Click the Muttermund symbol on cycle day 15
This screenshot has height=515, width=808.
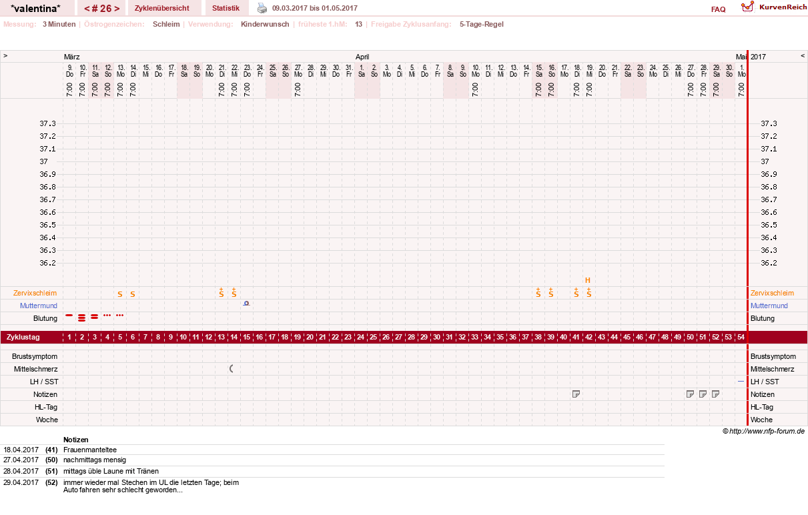pos(246,304)
